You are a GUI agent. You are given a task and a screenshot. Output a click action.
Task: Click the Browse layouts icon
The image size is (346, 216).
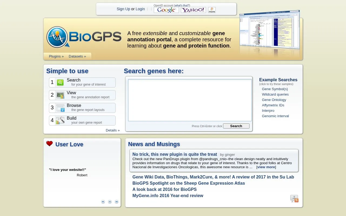tap(60, 108)
